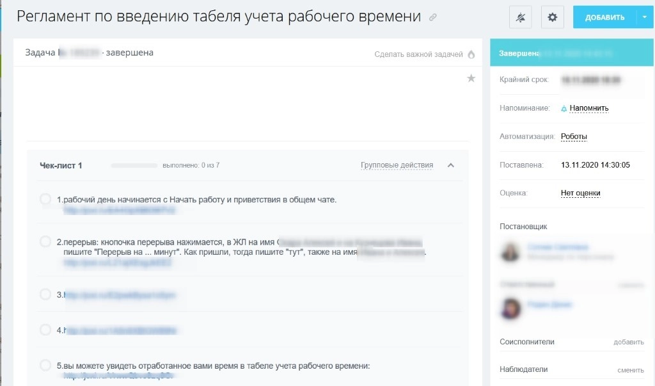Check item 5 about табель учета времени
Image resolution: width=655 pixels, height=386 pixels.
(45, 365)
